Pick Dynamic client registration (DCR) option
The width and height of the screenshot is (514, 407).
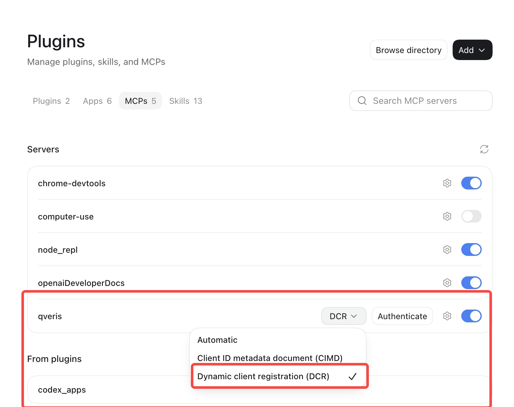(x=278, y=376)
